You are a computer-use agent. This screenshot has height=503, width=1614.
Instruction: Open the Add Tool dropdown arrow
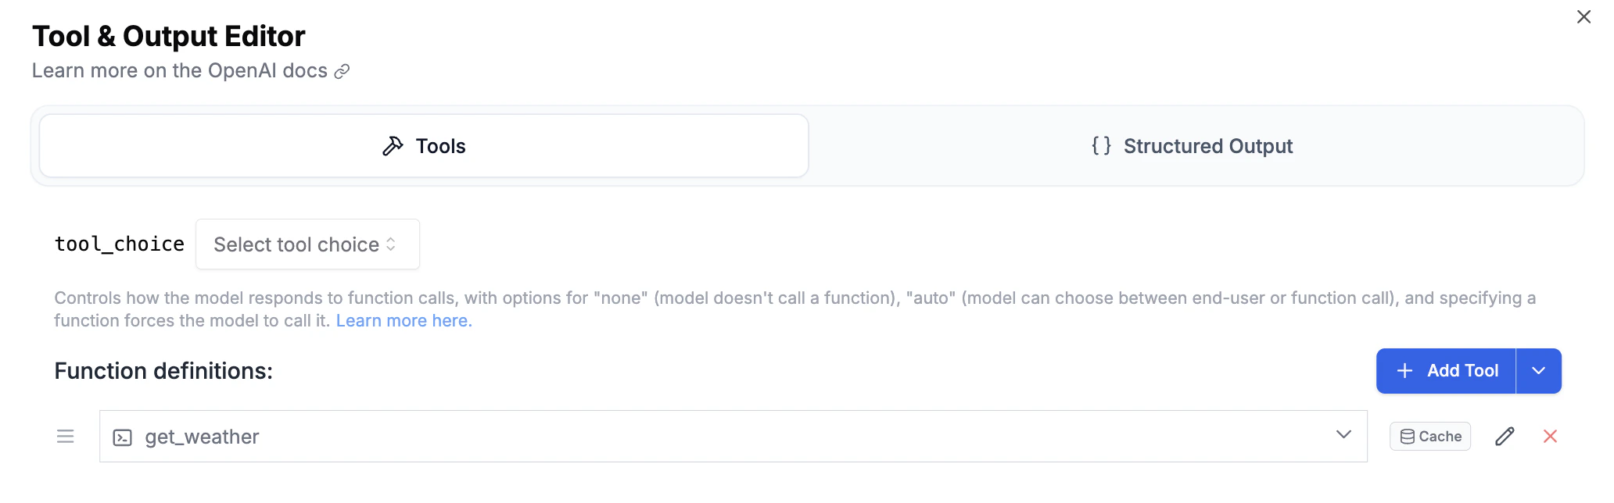(1537, 371)
